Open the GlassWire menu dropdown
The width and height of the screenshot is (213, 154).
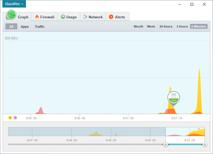click(x=14, y=4)
